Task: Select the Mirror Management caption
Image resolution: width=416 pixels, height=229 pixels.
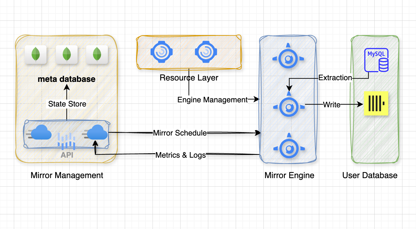Action: pos(67,175)
